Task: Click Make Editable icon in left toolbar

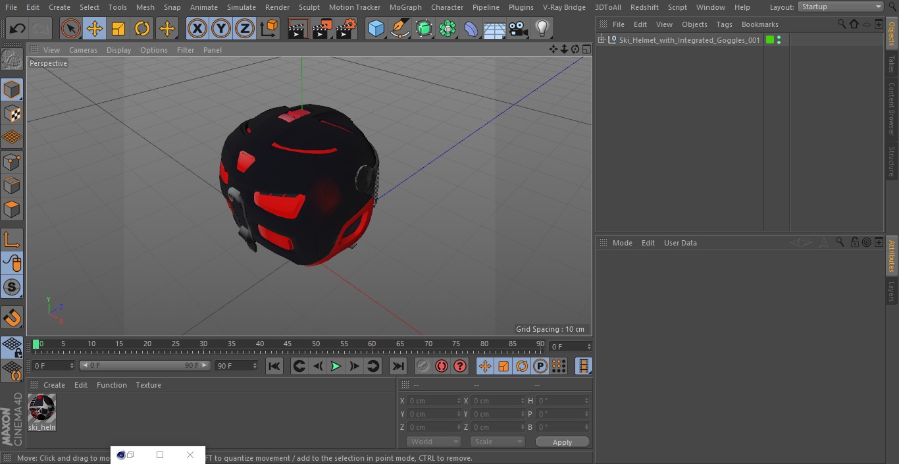Action: (x=12, y=60)
